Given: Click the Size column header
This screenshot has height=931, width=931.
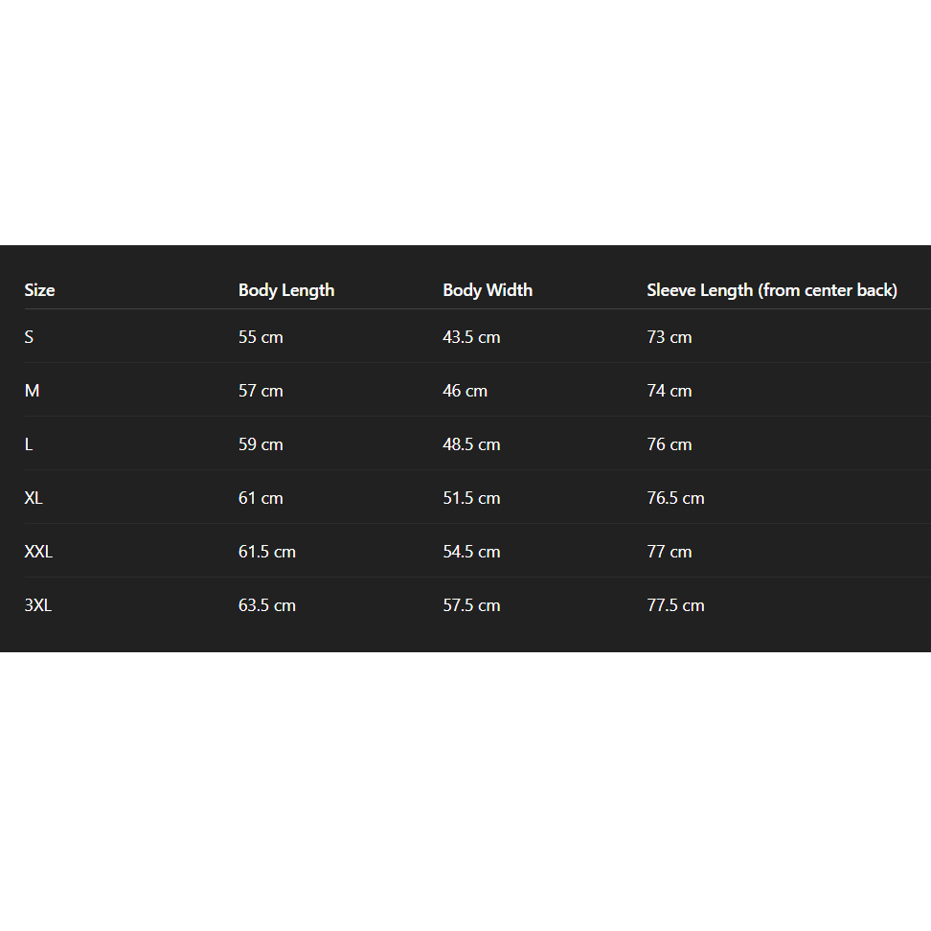Looking at the screenshot, I should click(39, 290).
